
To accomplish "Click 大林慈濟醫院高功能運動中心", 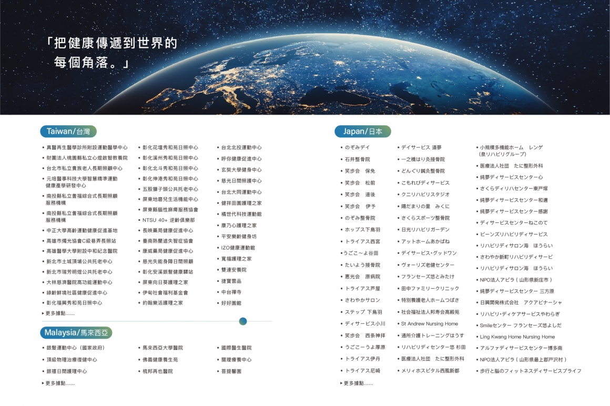I will click(x=79, y=282).
